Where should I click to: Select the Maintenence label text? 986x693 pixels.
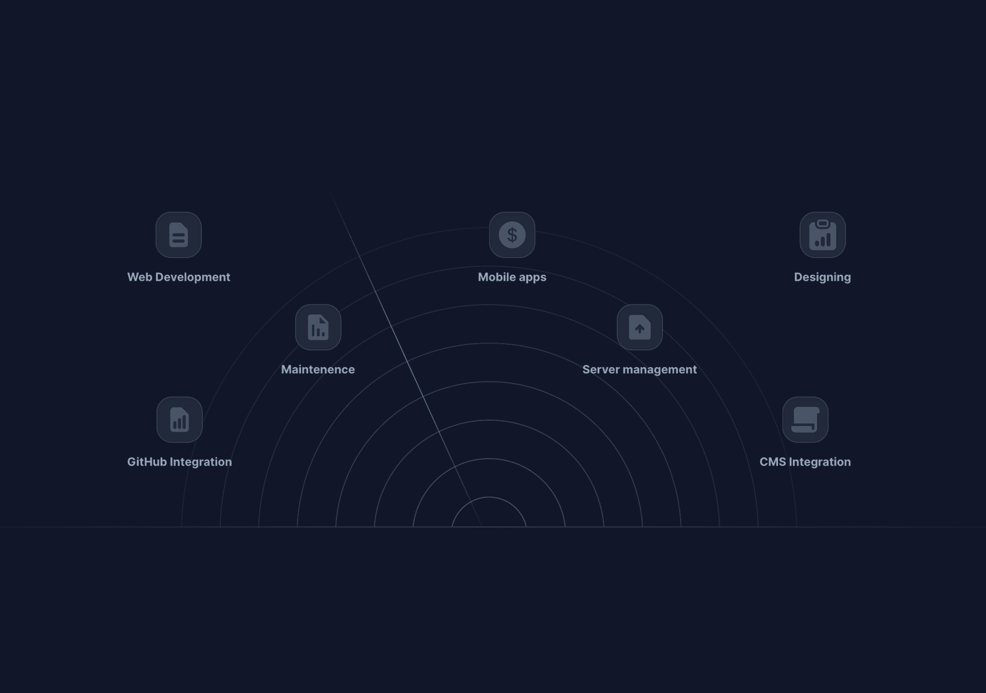pyautogui.click(x=318, y=370)
